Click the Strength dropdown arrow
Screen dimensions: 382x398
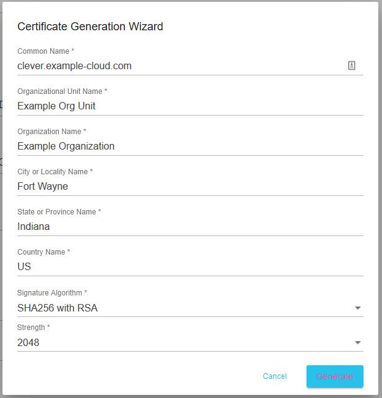tap(358, 342)
